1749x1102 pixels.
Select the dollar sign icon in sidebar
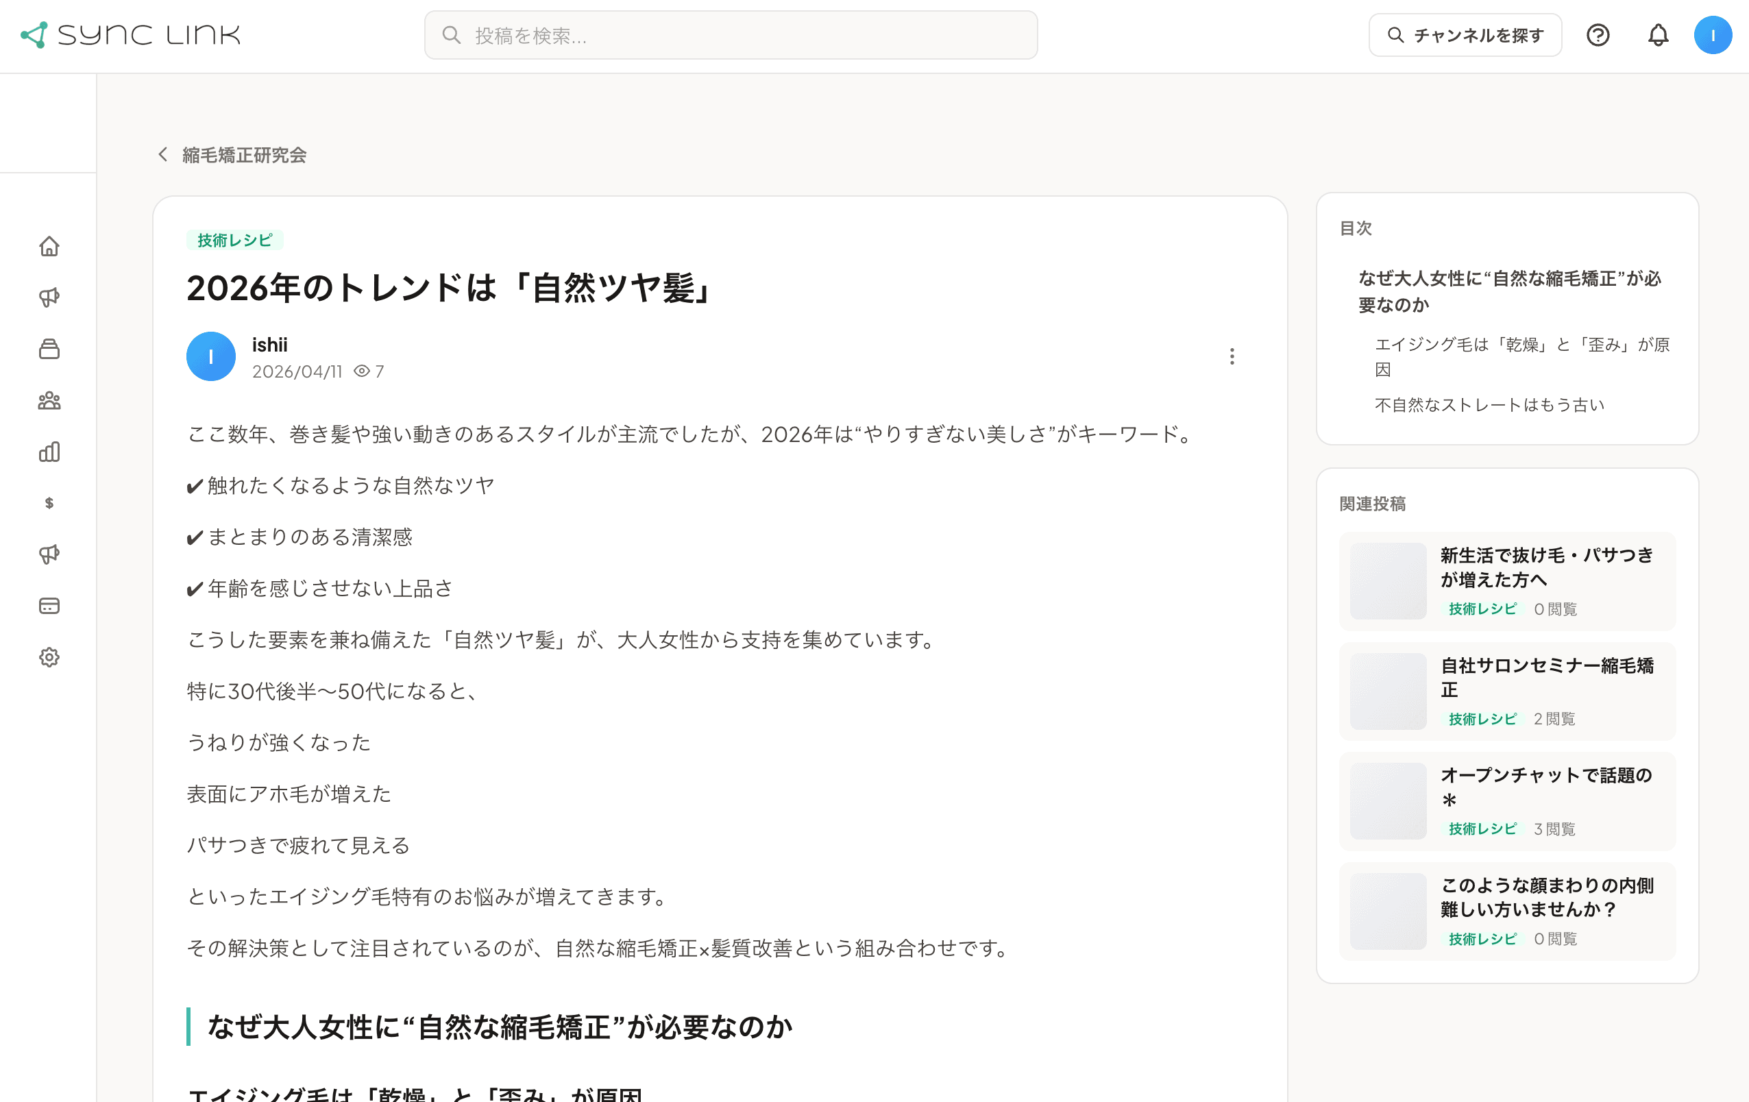coord(49,504)
